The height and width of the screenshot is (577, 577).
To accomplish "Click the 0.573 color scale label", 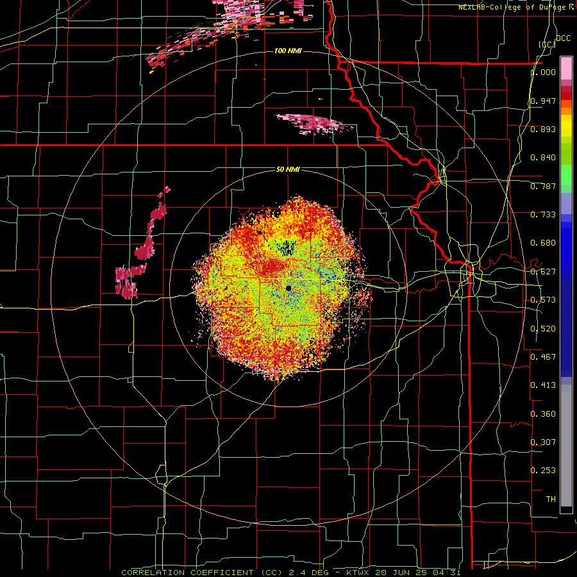I will click(x=543, y=300).
